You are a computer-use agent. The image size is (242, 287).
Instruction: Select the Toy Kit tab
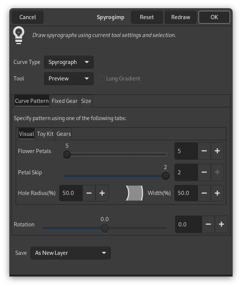(45, 134)
